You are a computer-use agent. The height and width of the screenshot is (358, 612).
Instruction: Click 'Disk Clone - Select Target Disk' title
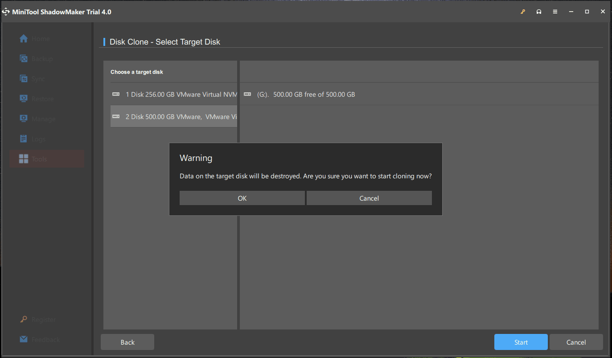click(x=165, y=42)
